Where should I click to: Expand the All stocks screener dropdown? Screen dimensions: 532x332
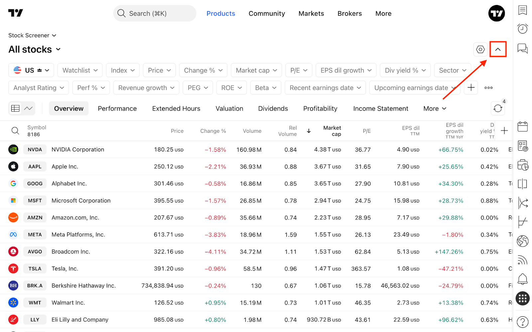[35, 49]
